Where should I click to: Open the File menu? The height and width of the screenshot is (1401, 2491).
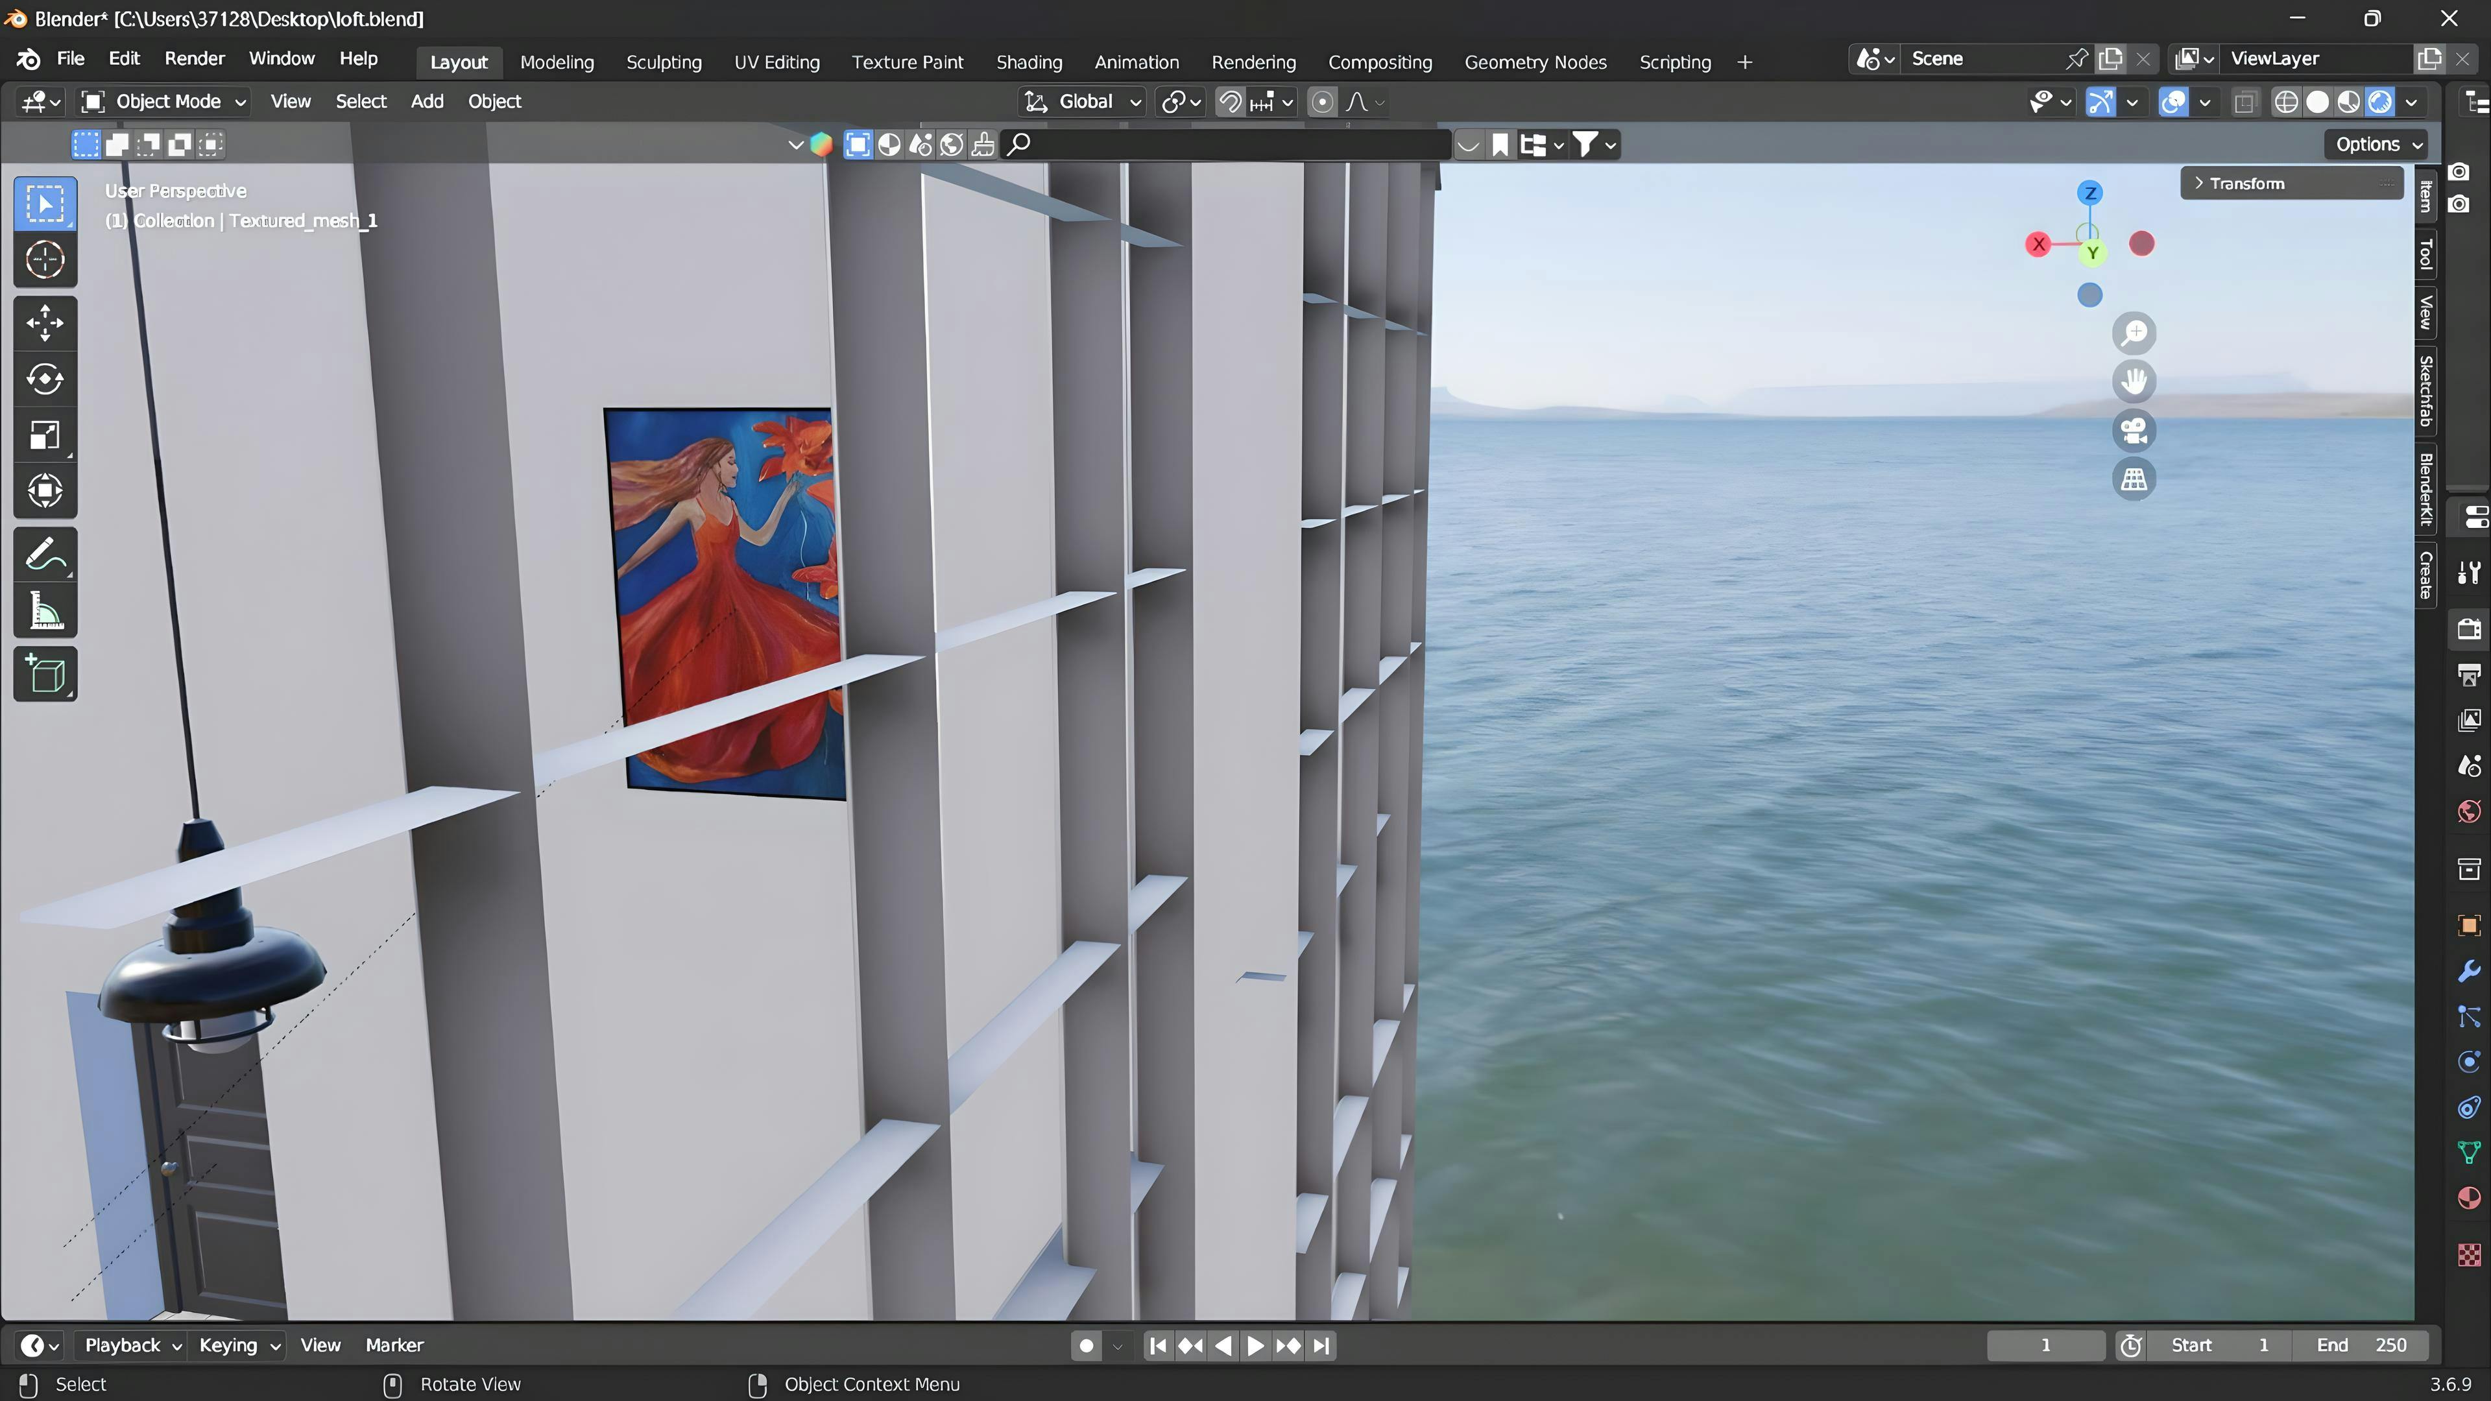(x=71, y=59)
